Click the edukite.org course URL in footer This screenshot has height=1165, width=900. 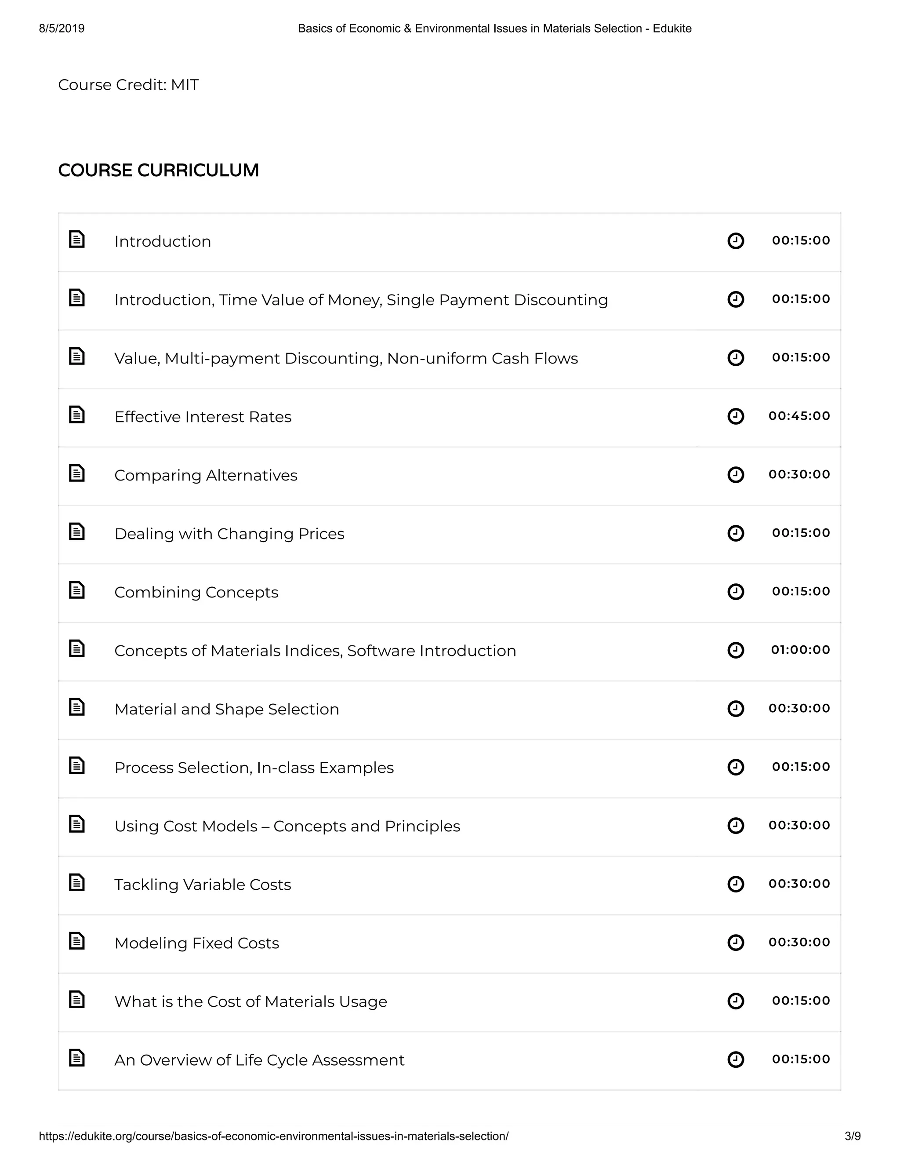(273, 1136)
